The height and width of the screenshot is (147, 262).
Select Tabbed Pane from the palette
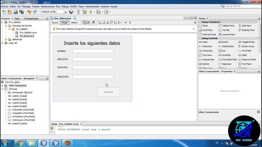[226, 26]
